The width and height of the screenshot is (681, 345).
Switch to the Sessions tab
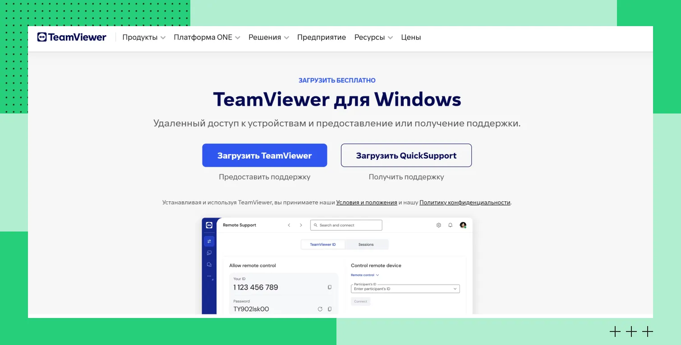tap(366, 245)
